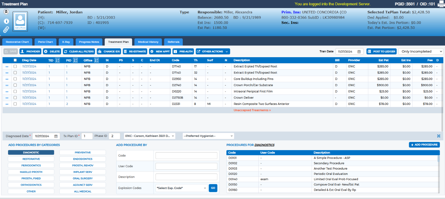Click Post to Ledger button
Image resolution: width=445 pixels, height=199 pixels.
coord(382,51)
